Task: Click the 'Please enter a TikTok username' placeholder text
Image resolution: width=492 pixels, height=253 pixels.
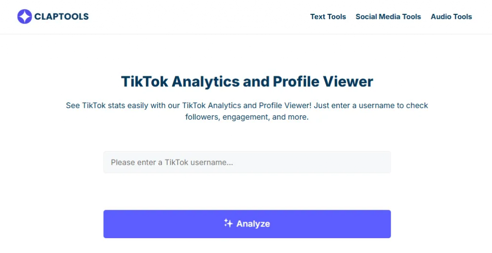Action: point(172,162)
